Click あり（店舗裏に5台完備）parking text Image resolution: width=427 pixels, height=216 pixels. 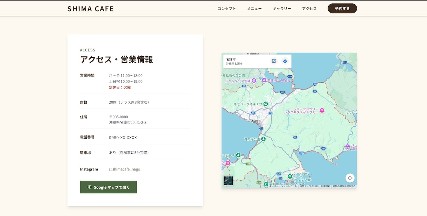coord(130,153)
